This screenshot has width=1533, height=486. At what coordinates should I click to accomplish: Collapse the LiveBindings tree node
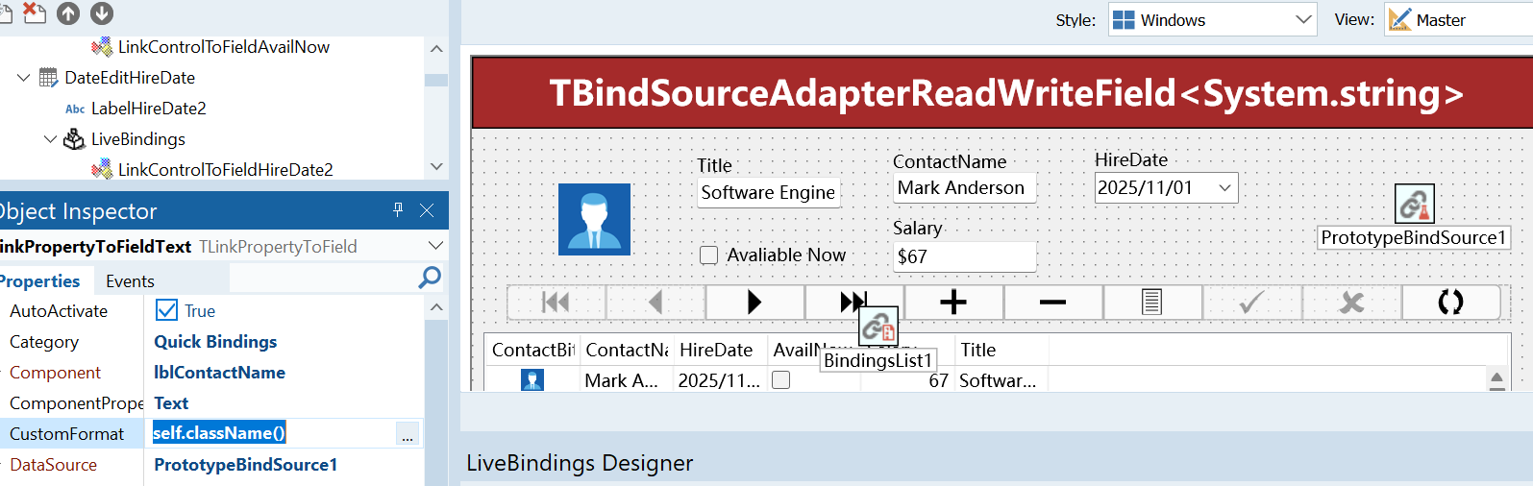tap(51, 139)
